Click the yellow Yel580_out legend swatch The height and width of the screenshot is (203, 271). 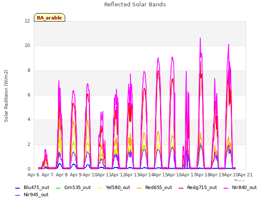[100, 188]
